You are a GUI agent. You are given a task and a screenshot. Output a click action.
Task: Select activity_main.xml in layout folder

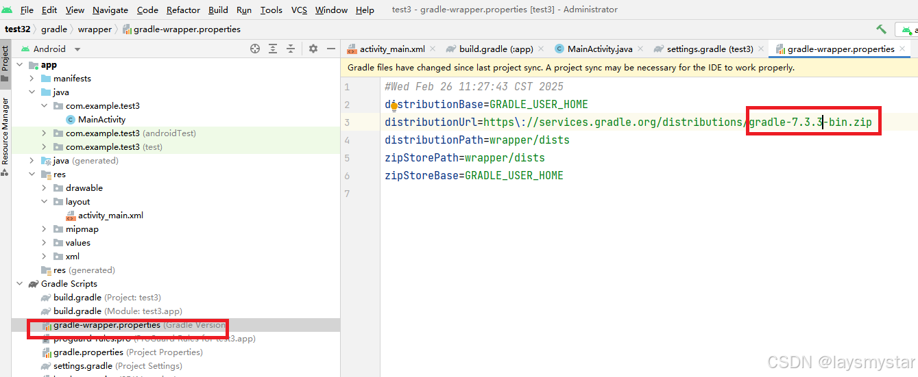tap(110, 216)
